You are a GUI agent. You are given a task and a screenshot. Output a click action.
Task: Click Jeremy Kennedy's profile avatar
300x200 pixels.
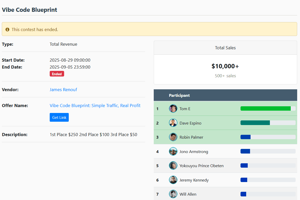coord(173,180)
